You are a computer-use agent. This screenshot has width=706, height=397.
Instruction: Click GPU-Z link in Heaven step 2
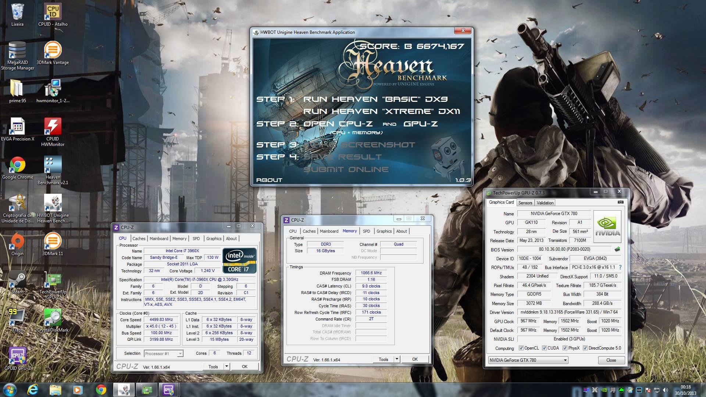421,124
